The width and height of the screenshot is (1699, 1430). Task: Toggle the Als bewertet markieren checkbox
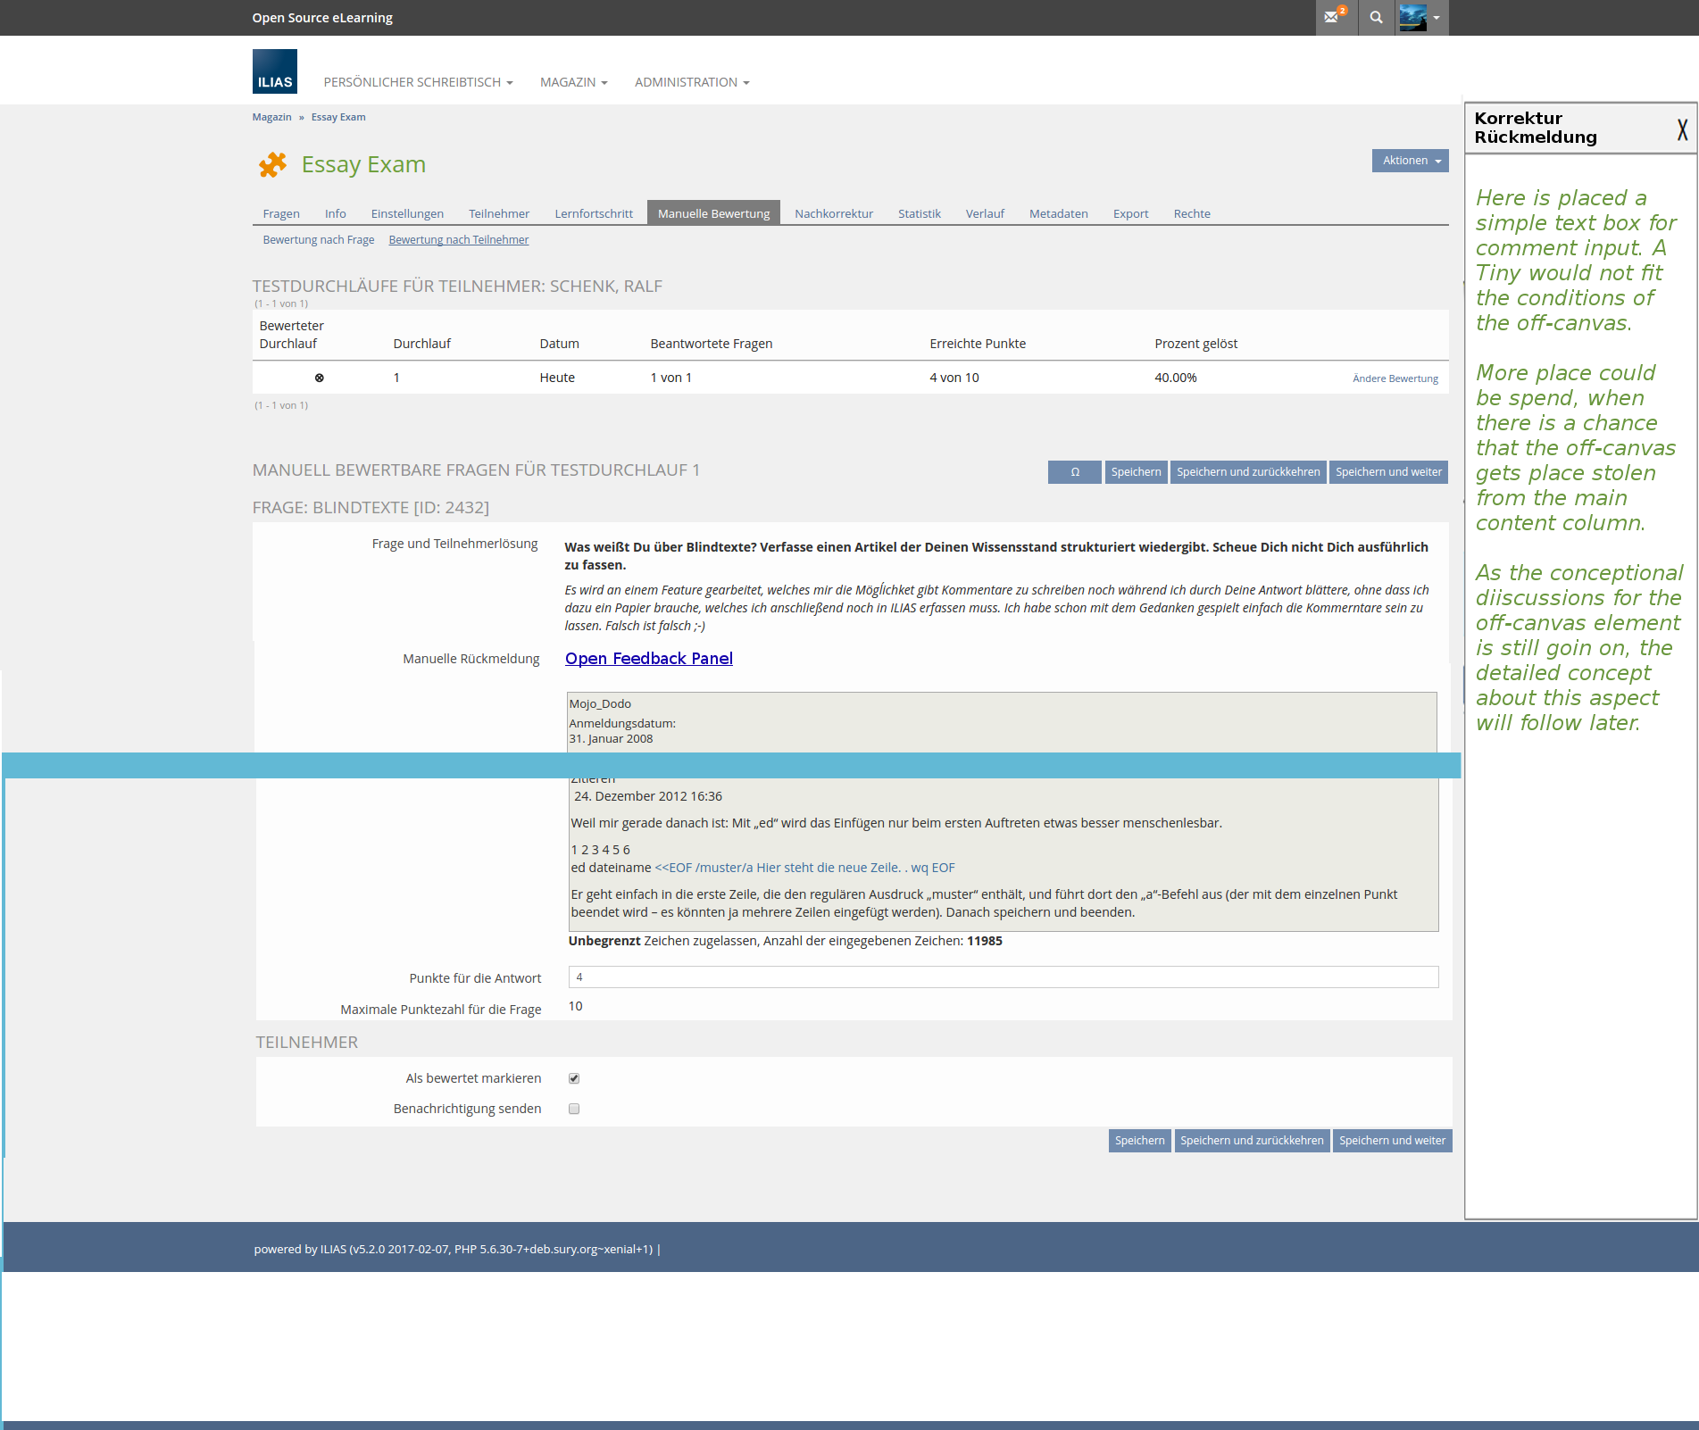(574, 1078)
